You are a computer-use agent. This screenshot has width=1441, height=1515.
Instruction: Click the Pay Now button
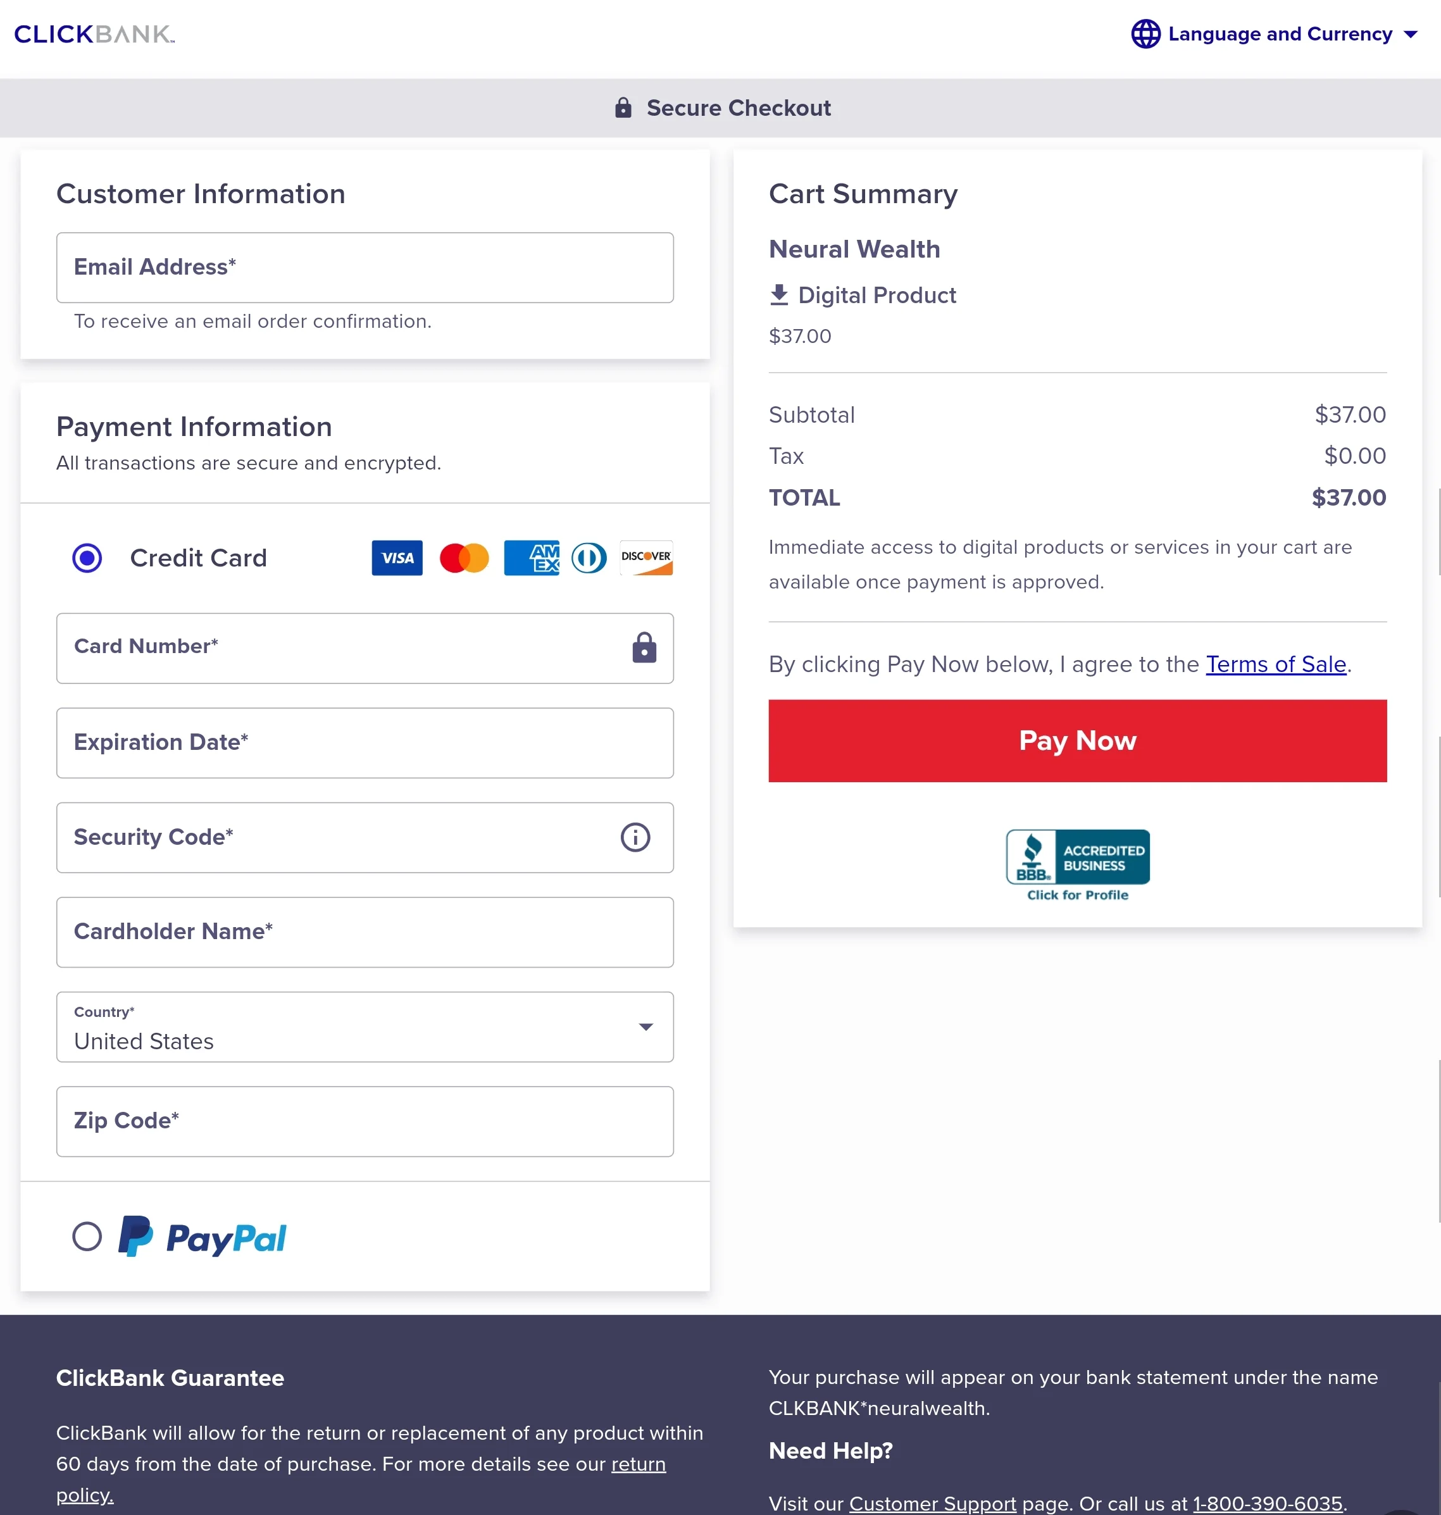click(x=1077, y=740)
